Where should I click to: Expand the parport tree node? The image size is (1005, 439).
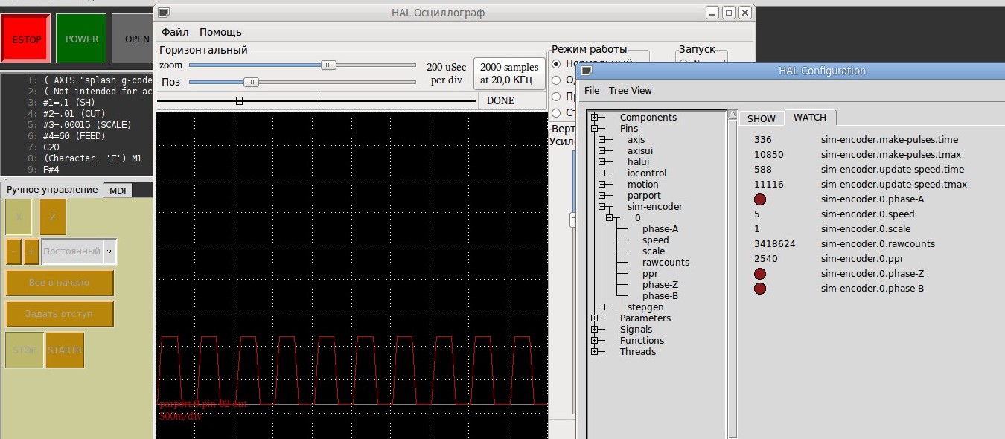(x=602, y=196)
